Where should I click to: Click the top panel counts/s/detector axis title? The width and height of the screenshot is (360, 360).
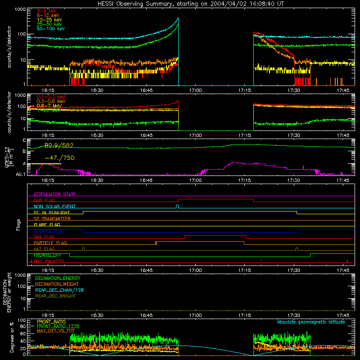(x=9, y=47)
